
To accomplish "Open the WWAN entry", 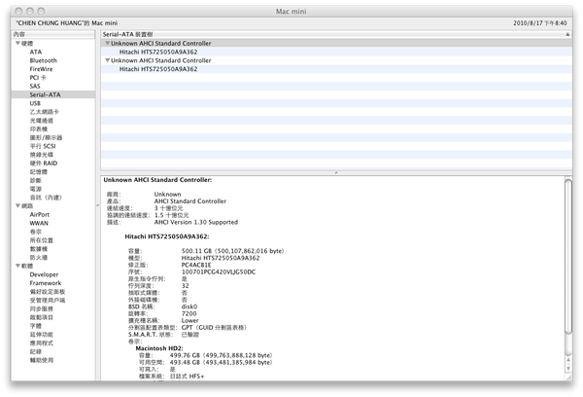I will click(x=39, y=223).
